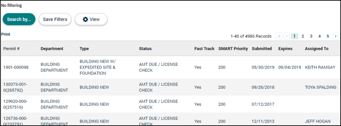This screenshot has height=126, width=341.
Task: Open the Search by... filter button
Action: 19,19
